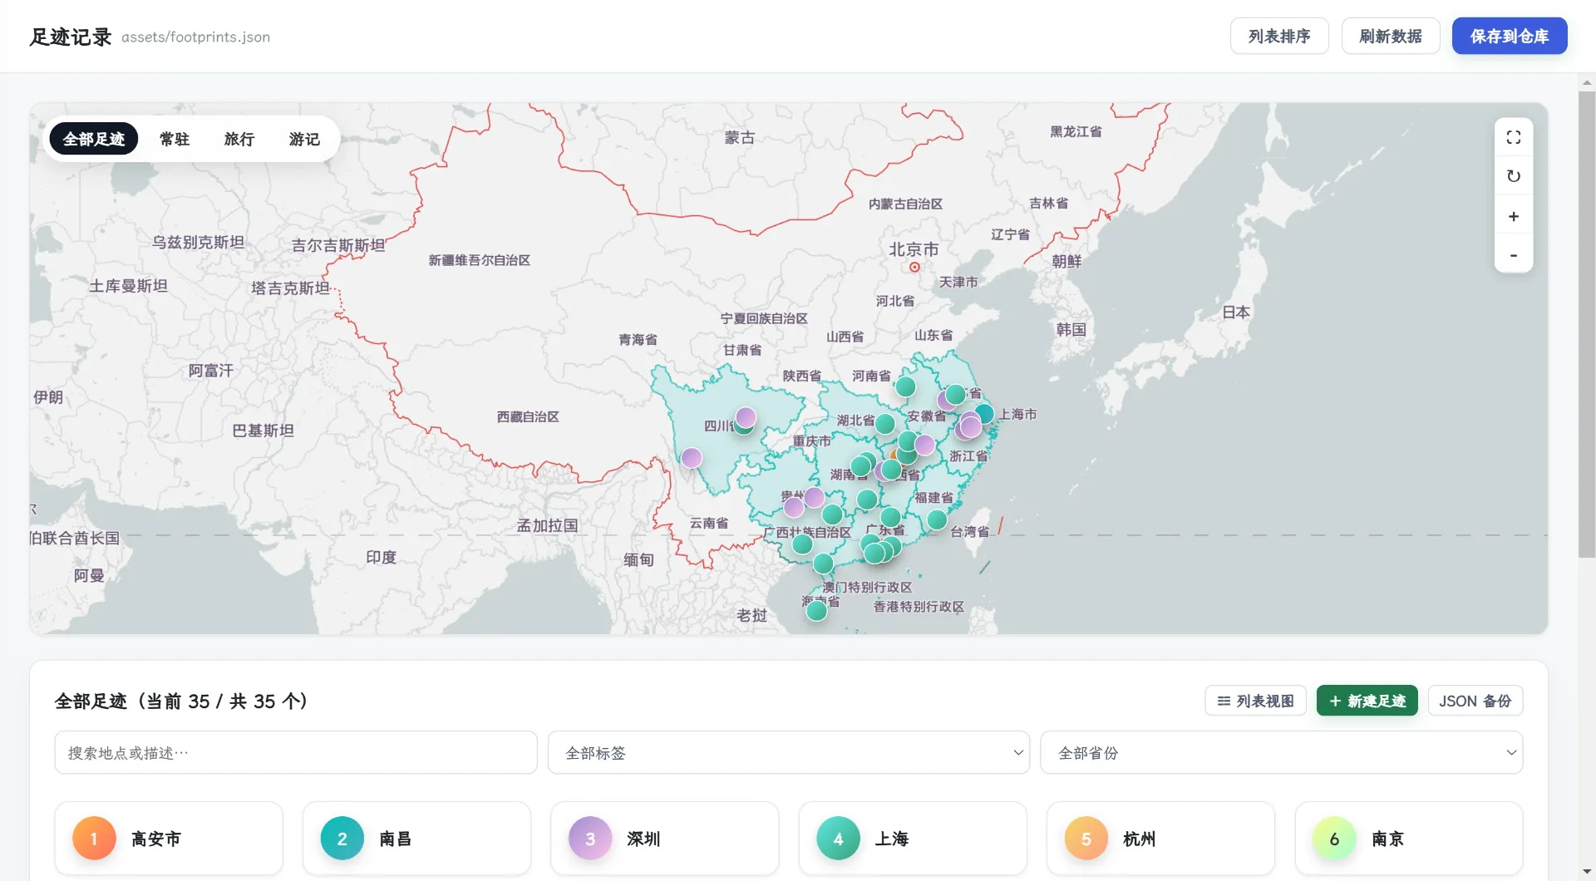Click the 保存到仓库 button

(x=1510, y=36)
